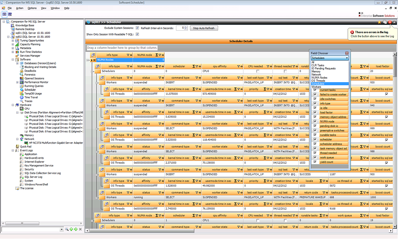Click the Scheduler icon in tree

click(x=22, y=90)
